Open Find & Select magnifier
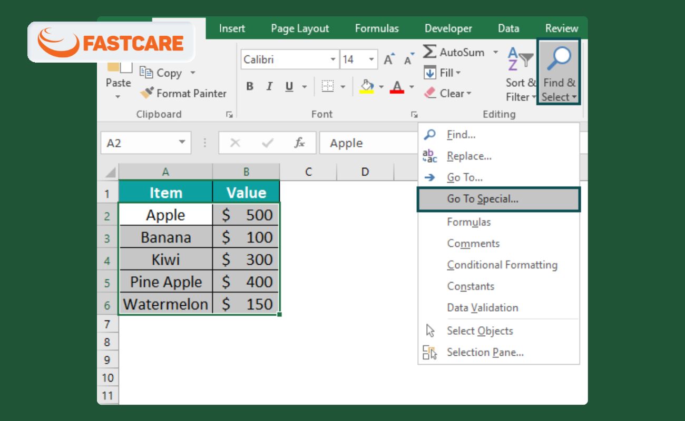This screenshot has height=421, width=685. pos(559,72)
